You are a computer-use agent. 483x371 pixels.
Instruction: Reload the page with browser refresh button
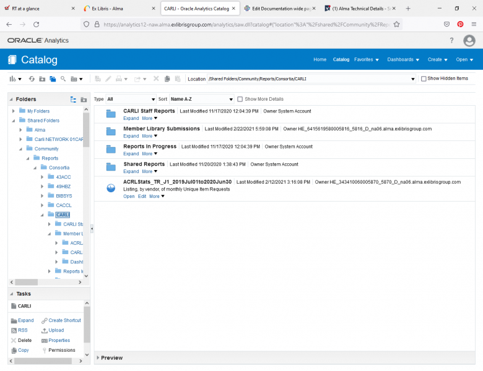(x=36, y=24)
